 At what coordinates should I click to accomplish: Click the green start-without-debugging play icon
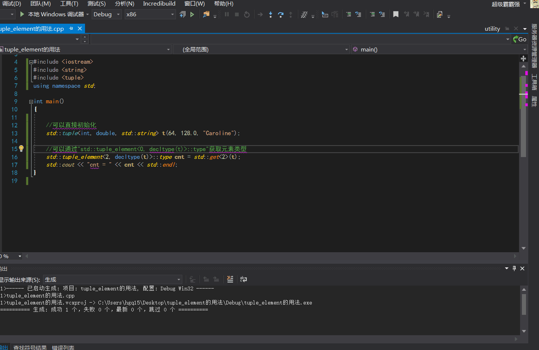192,14
